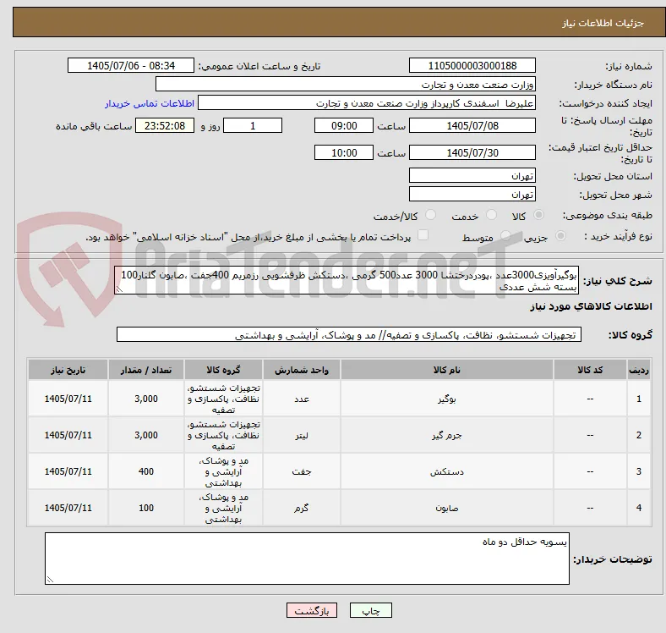Screen dimensions: 666x633
Task: Select the جزیی purchase type radio
Action: pos(560,235)
